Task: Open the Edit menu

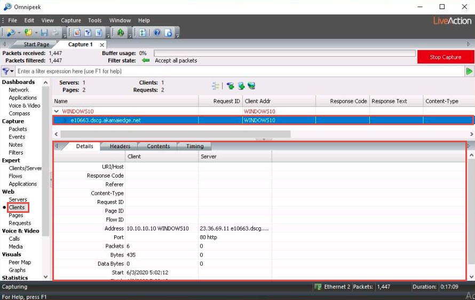Action: click(x=29, y=20)
